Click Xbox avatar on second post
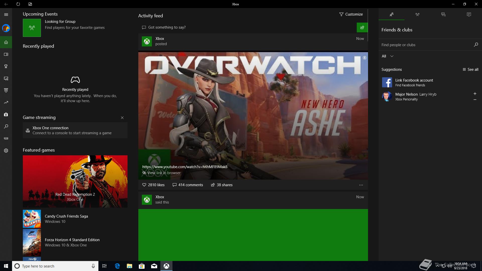This screenshot has width=482, height=271. 147,200
